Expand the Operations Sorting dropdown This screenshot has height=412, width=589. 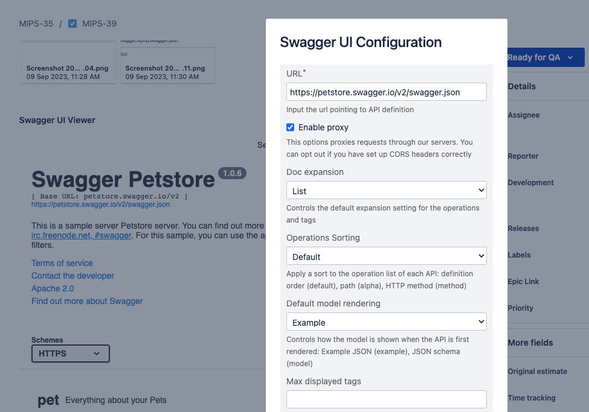pos(386,256)
